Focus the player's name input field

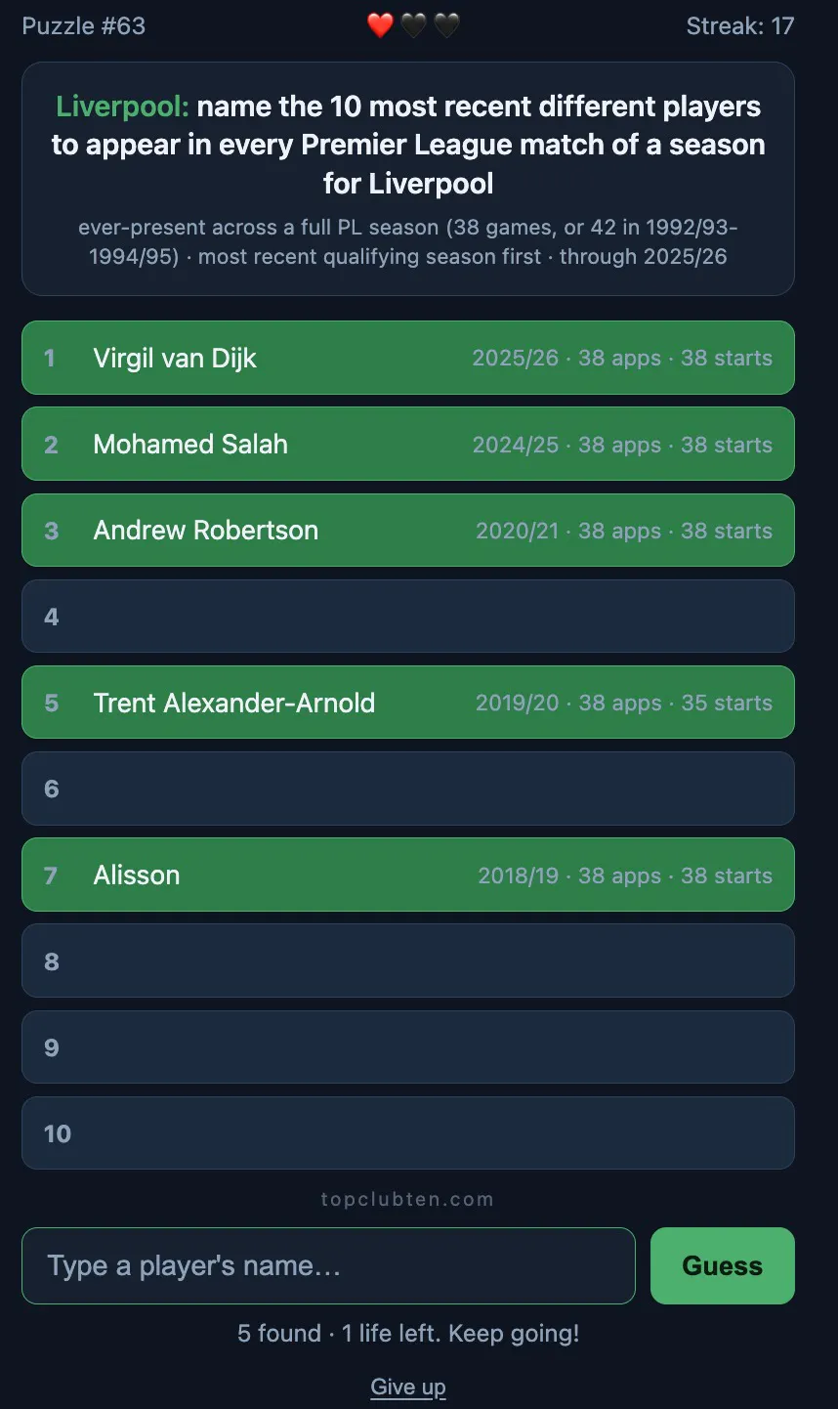(328, 1265)
